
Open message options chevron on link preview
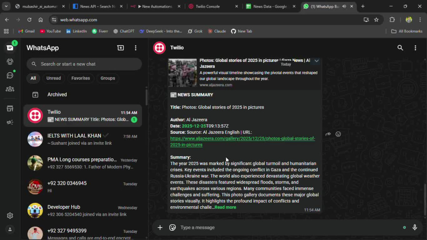point(316,61)
